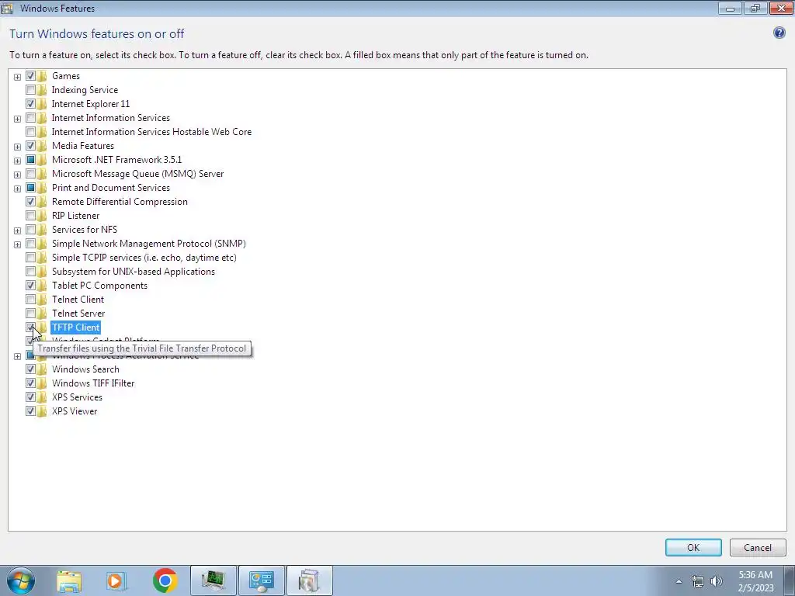This screenshot has width=795, height=596.
Task: Select the Telnet Client label
Action: (x=78, y=300)
